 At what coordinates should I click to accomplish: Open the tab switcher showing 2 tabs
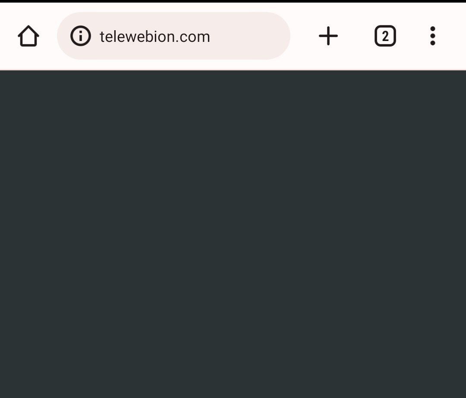pos(385,36)
